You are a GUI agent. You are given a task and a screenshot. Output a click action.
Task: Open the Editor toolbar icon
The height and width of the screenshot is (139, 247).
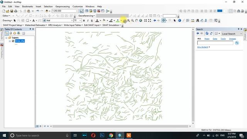tap(81, 11)
